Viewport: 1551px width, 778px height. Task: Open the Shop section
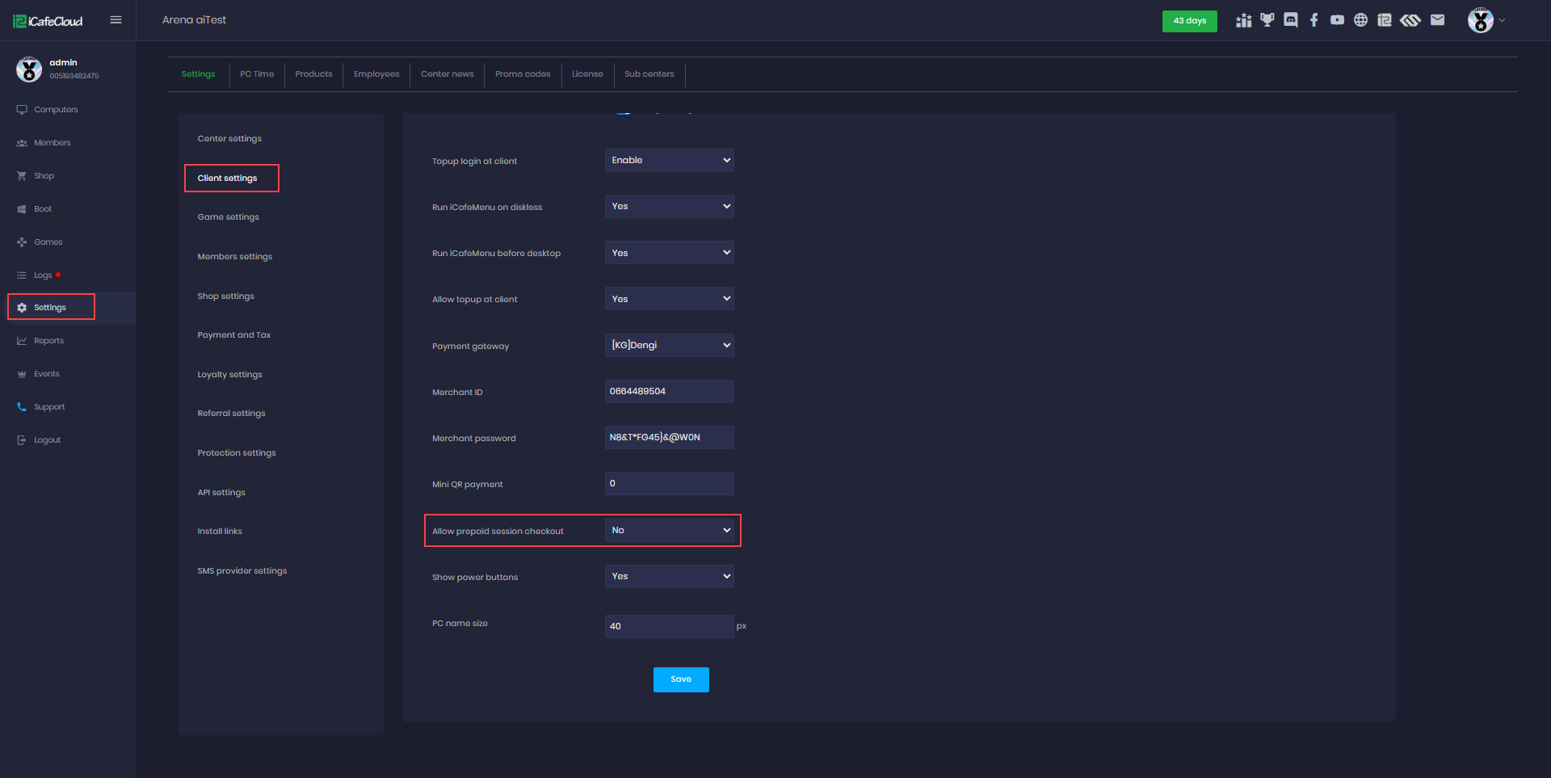pos(44,175)
